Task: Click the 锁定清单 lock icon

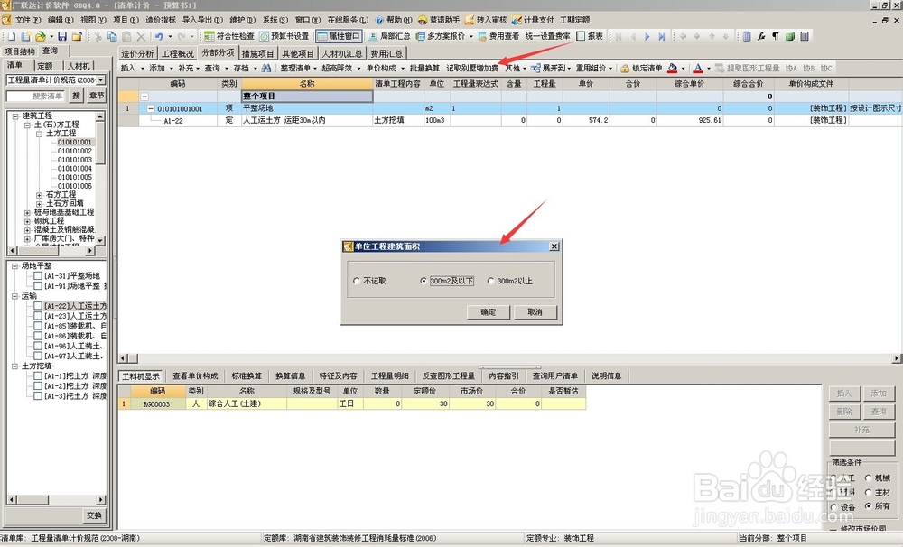Action: [625, 68]
